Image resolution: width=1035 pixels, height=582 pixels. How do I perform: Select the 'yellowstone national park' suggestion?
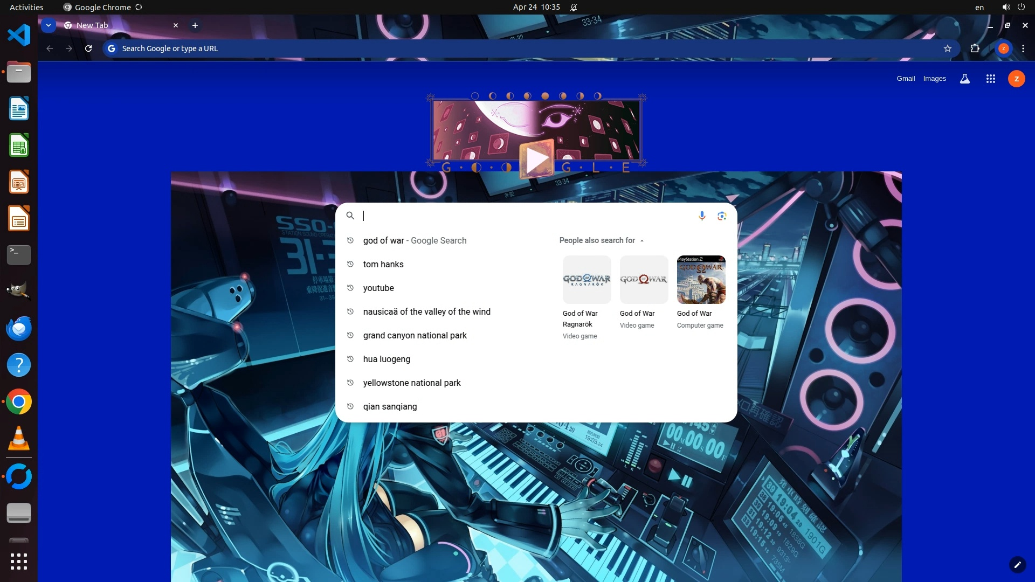pos(412,383)
